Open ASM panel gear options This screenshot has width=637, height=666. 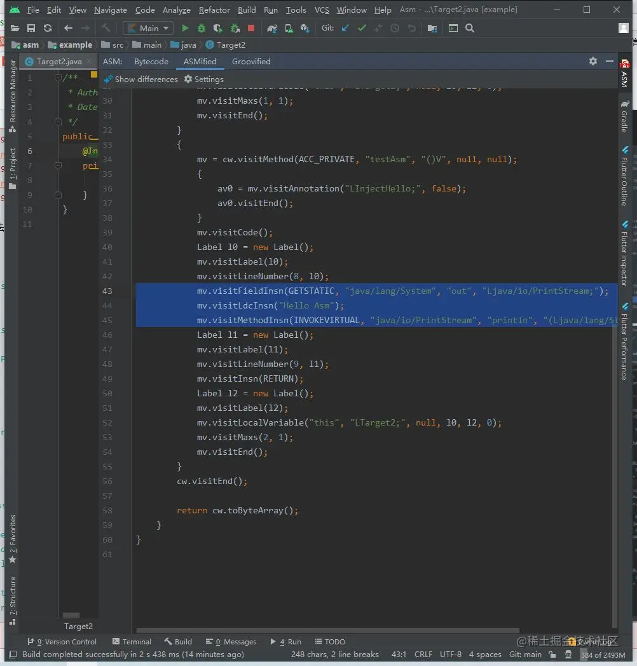point(593,61)
